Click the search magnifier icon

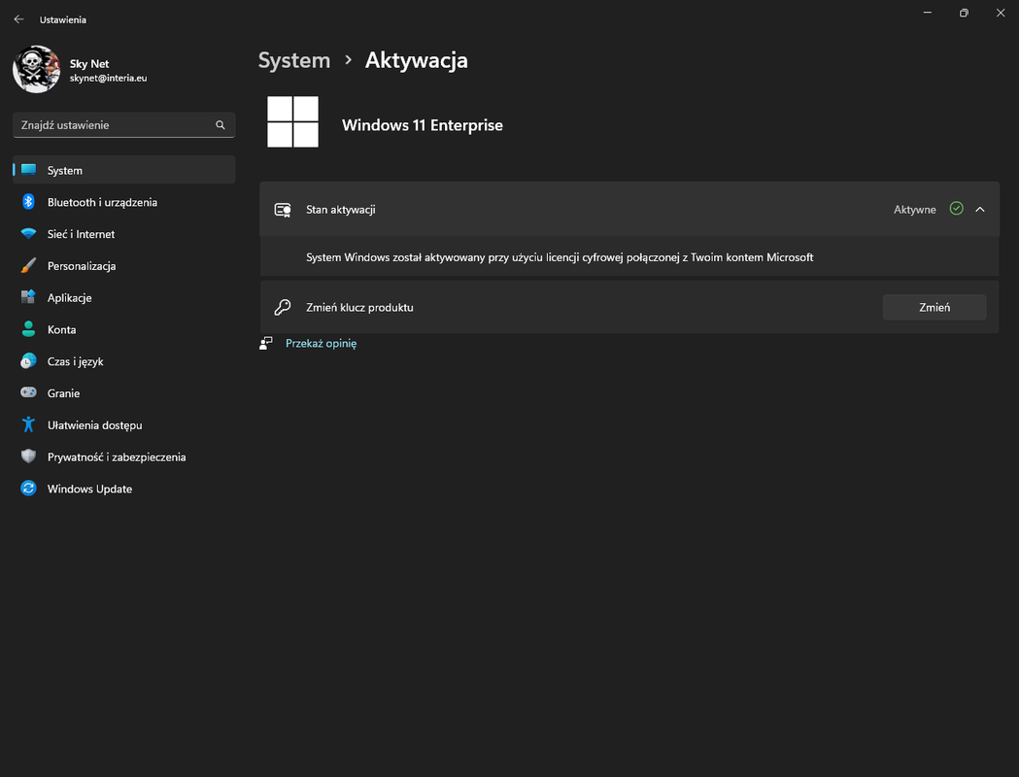click(x=221, y=124)
